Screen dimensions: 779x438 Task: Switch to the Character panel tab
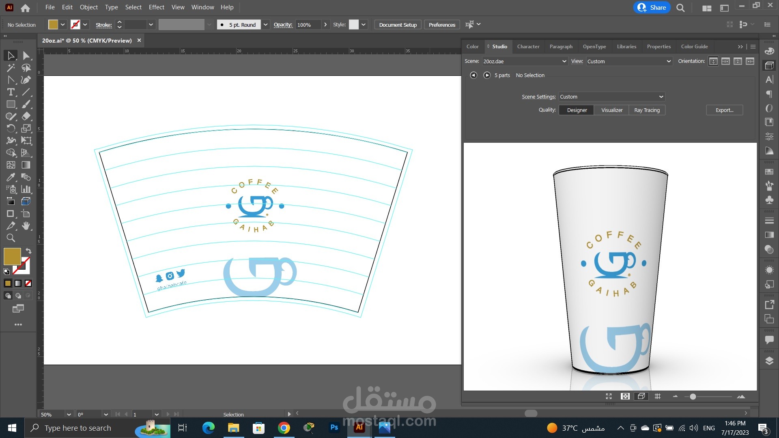(x=528, y=46)
